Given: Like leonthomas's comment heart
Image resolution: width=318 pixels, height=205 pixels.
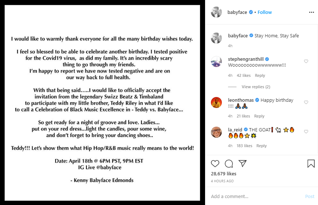Looking at the screenshot, I should (x=306, y=102).
